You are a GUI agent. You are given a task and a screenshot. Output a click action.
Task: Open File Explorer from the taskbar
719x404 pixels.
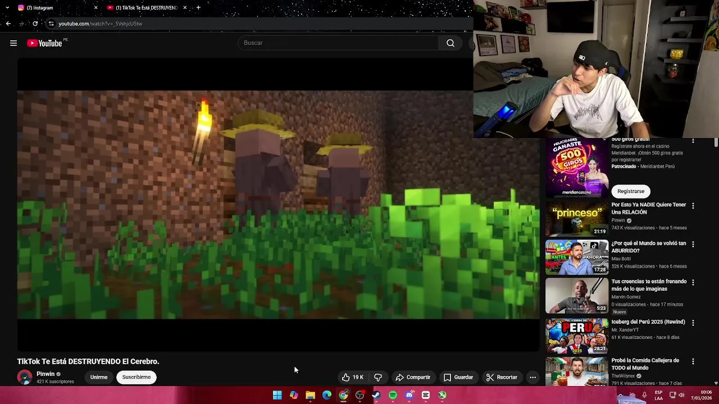pos(310,396)
